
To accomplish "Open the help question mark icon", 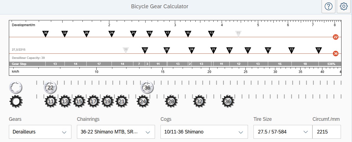I will [328, 6].
